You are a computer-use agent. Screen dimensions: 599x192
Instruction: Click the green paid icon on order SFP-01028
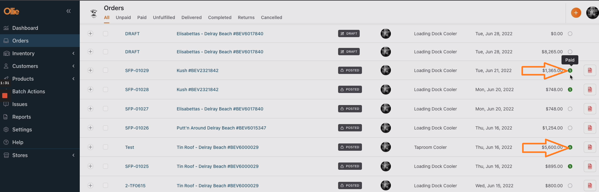pyautogui.click(x=570, y=89)
